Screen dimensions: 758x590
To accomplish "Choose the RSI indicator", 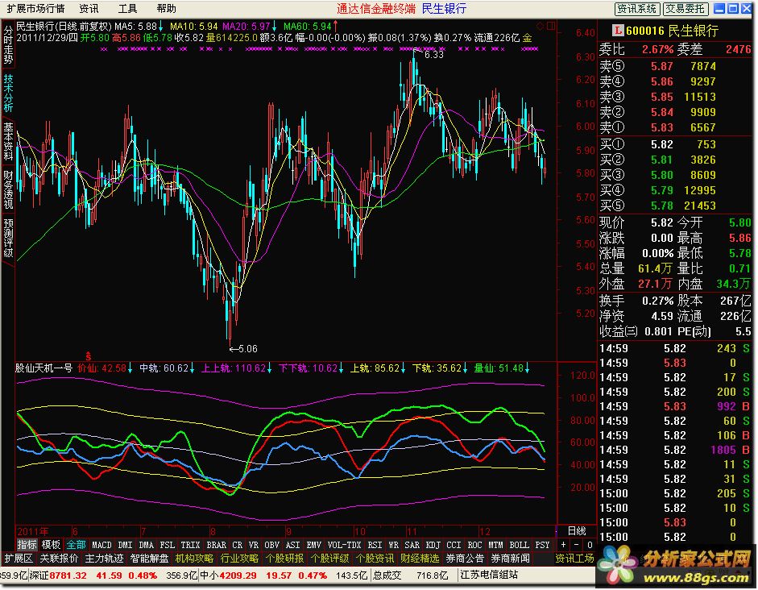I will coord(375,545).
